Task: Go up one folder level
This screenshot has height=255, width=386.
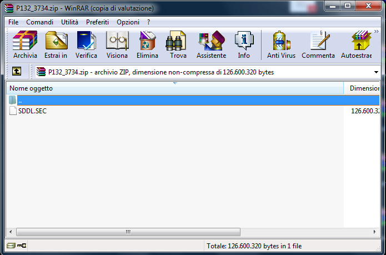Action: (17, 72)
